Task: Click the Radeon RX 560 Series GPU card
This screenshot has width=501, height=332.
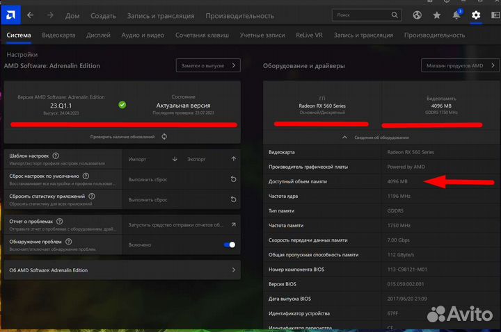Action: tap(322, 106)
